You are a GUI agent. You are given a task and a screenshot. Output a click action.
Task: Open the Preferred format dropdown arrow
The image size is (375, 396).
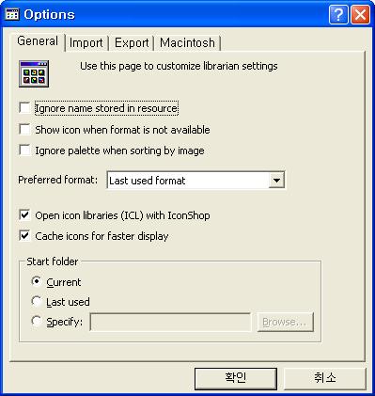click(276, 180)
